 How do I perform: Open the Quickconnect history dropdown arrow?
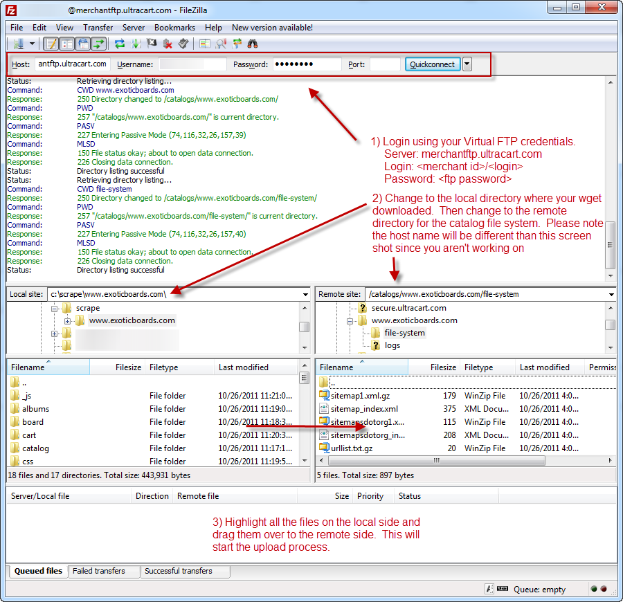[467, 64]
